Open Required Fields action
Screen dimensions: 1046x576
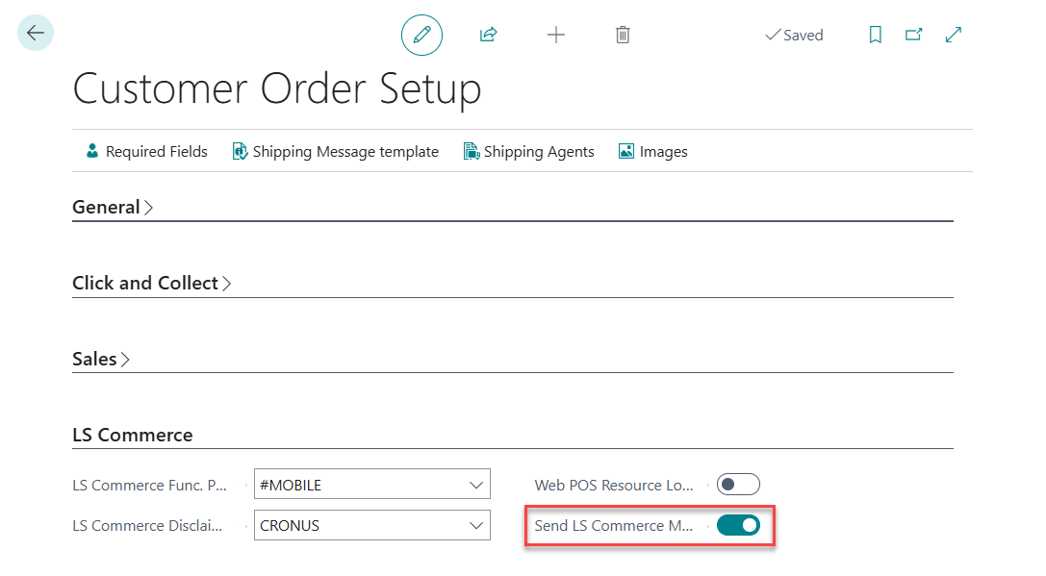146,152
